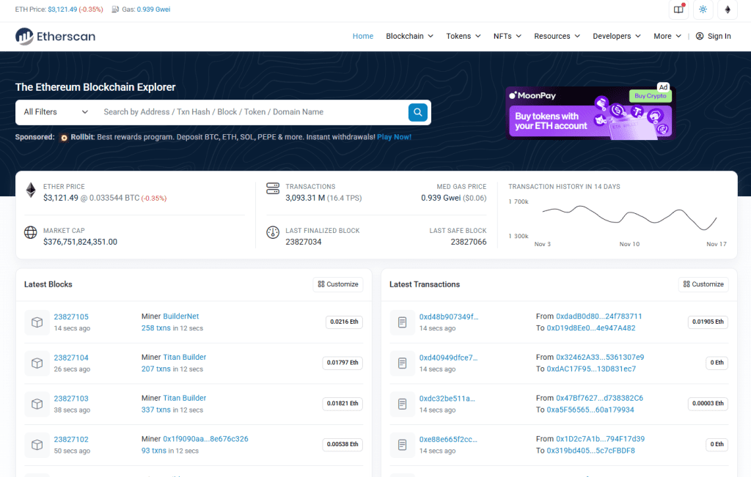Screen dimensions: 751x477
Task: Open the book icon with red notification dot
Action: pos(678,10)
